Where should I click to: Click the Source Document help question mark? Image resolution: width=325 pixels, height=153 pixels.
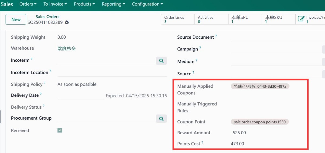[216, 36]
